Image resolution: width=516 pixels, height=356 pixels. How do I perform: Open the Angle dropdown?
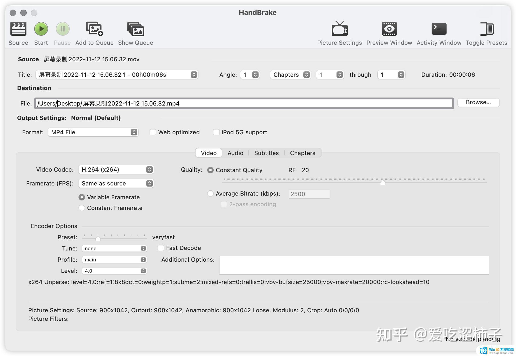(250, 75)
